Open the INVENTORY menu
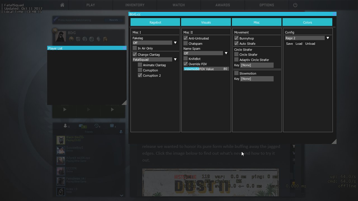Image resolution: width=358 pixels, height=201 pixels. tap(135, 5)
